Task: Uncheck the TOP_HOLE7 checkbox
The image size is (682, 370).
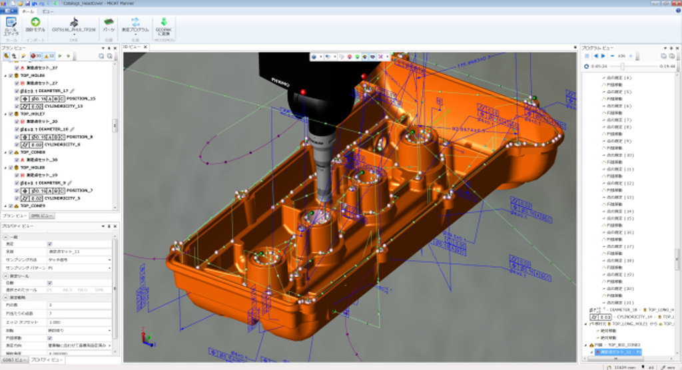Action: click(x=11, y=114)
